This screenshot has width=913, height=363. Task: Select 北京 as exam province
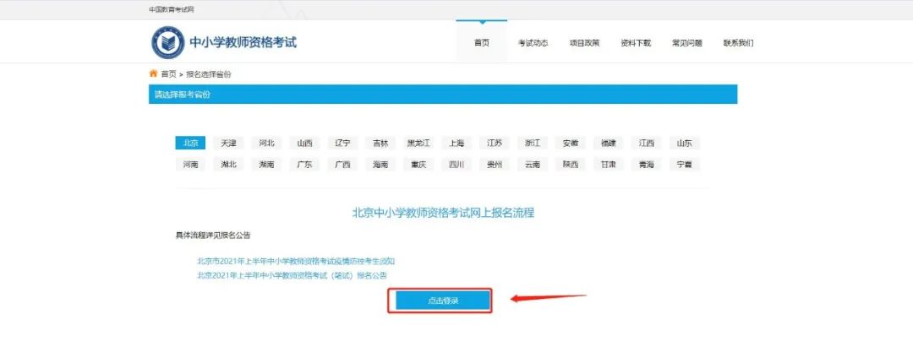click(x=190, y=144)
